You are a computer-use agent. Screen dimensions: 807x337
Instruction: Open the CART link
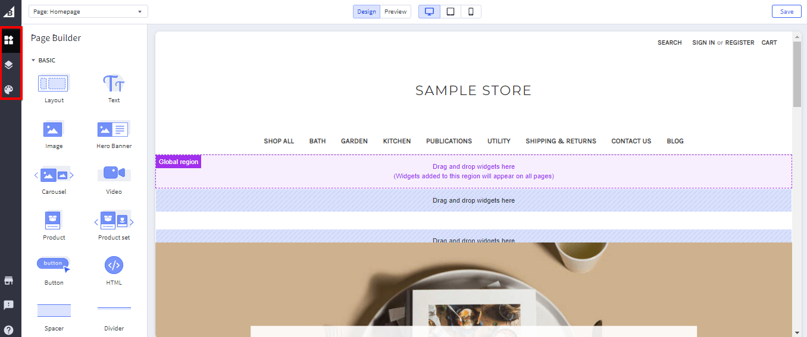point(769,43)
